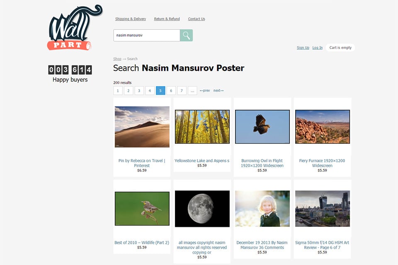Open Shipping & Delivery page

click(131, 19)
